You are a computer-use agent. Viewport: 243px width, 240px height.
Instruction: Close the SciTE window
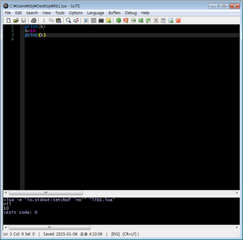(x=235, y=6)
